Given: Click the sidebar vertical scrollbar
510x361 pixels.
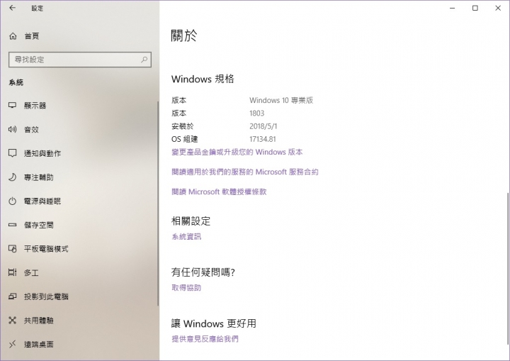Looking at the screenshot, I should (158, 204).
